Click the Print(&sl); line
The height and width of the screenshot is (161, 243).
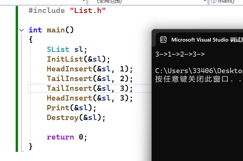72,108
